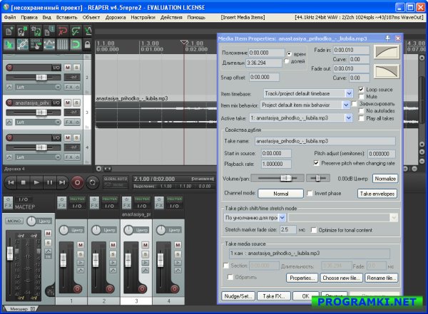Open the Настройки menu
Screen dimensions: 428x314
(143, 17)
